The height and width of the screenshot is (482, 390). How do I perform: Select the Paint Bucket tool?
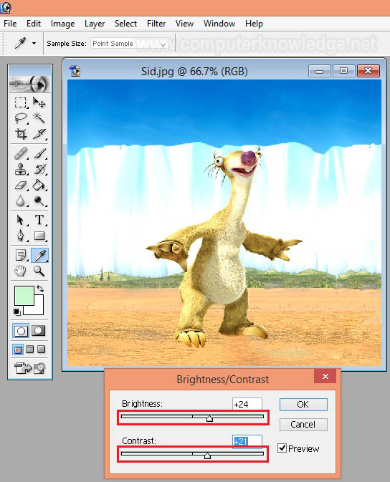[x=39, y=185]
